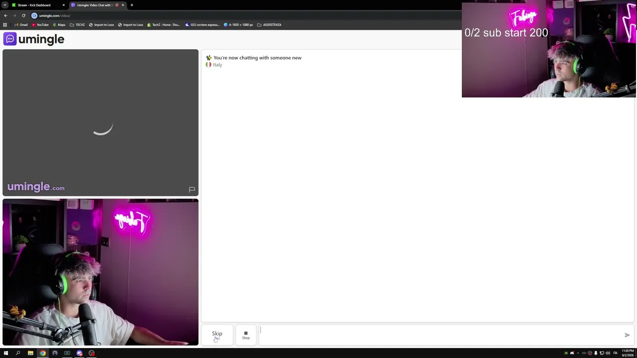Close the Kick Dashboard tab
This screenshot has width=637, height=358.
[x=63, y=5]
